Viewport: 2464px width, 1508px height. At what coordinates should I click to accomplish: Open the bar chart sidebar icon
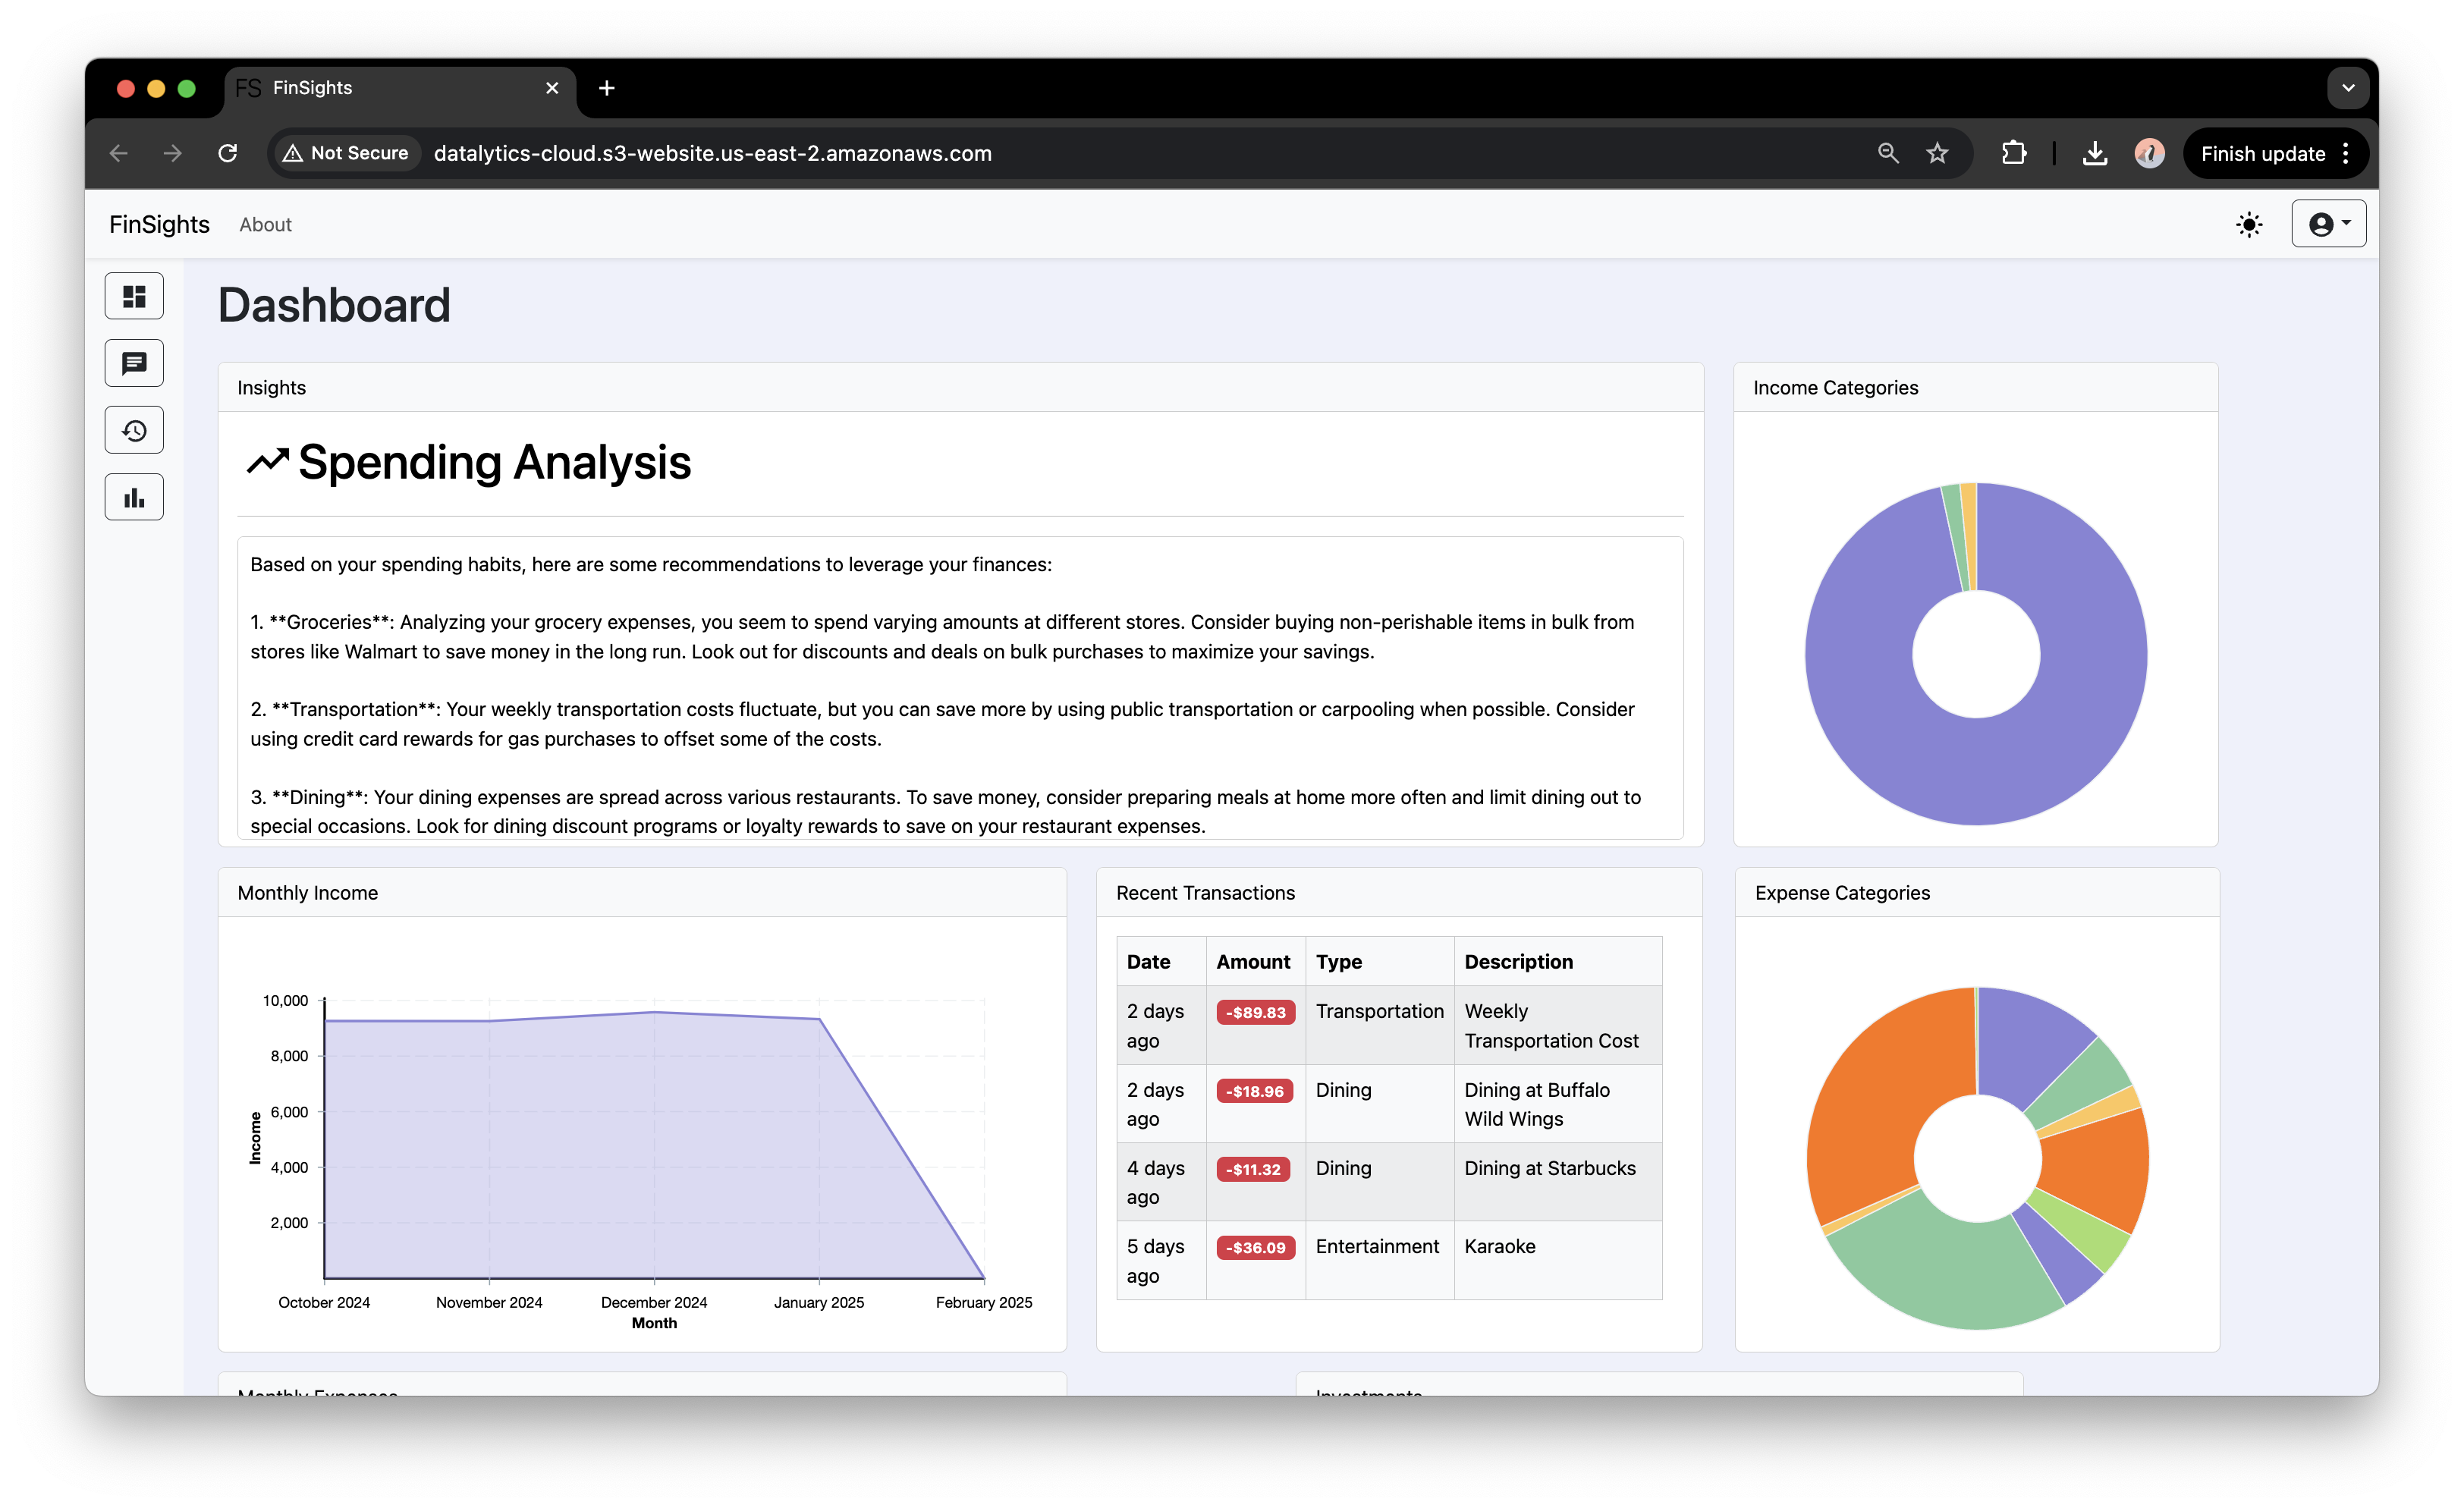tap(134, 497)
